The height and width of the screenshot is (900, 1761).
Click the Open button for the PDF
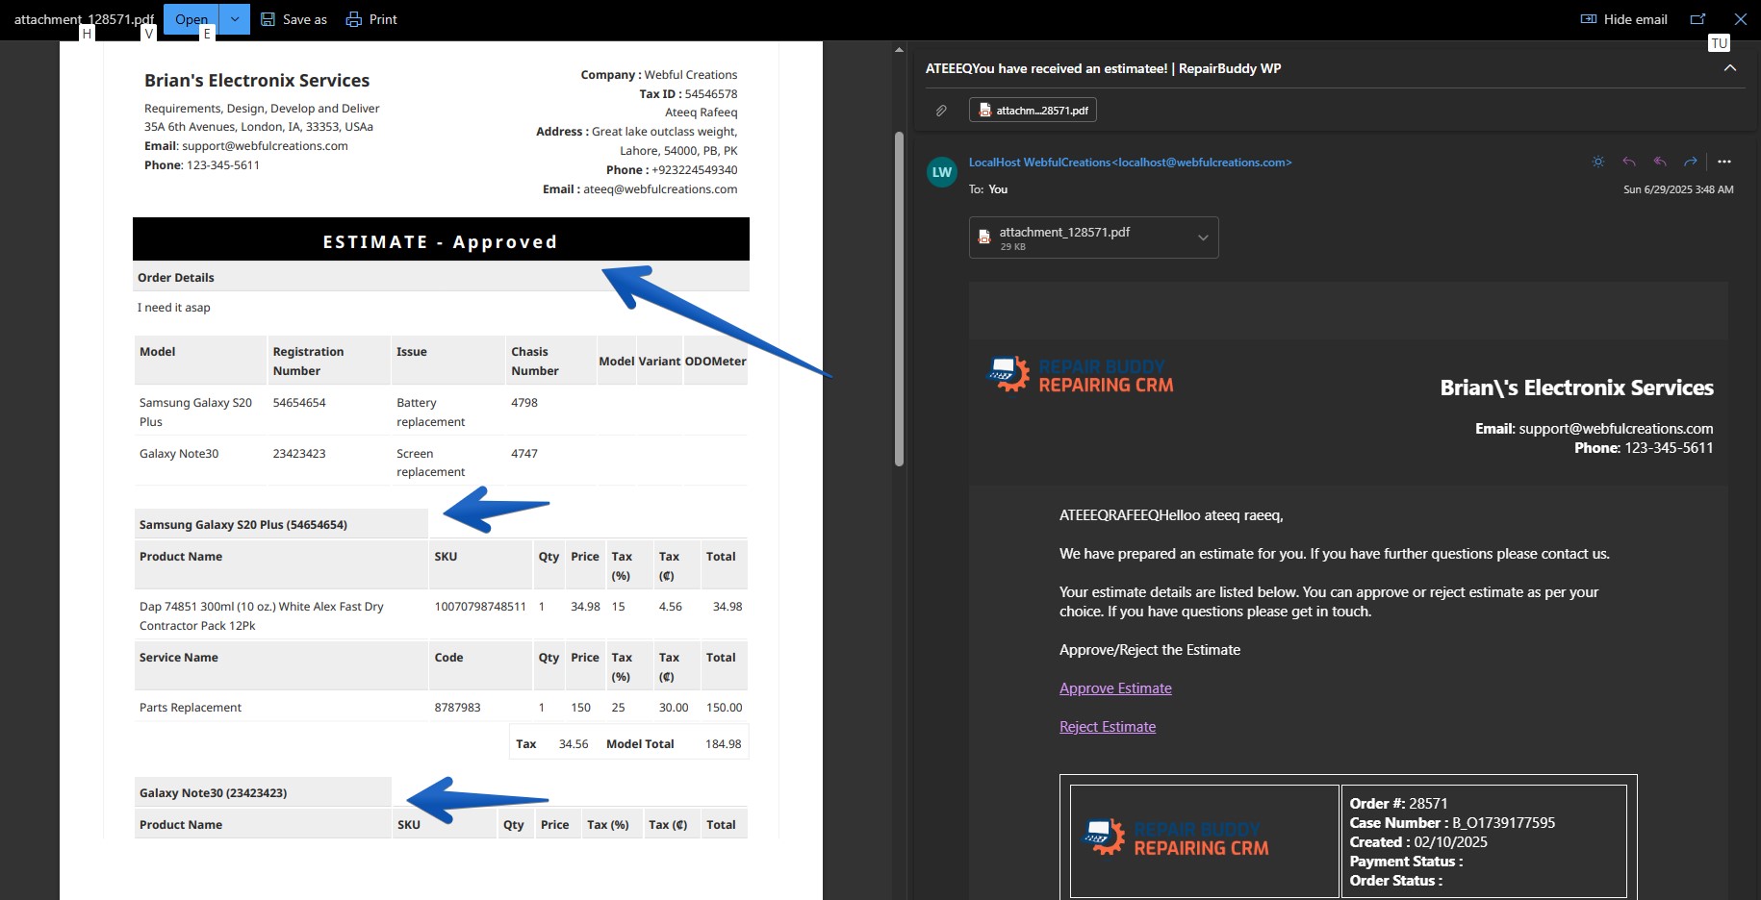[191, 19]
